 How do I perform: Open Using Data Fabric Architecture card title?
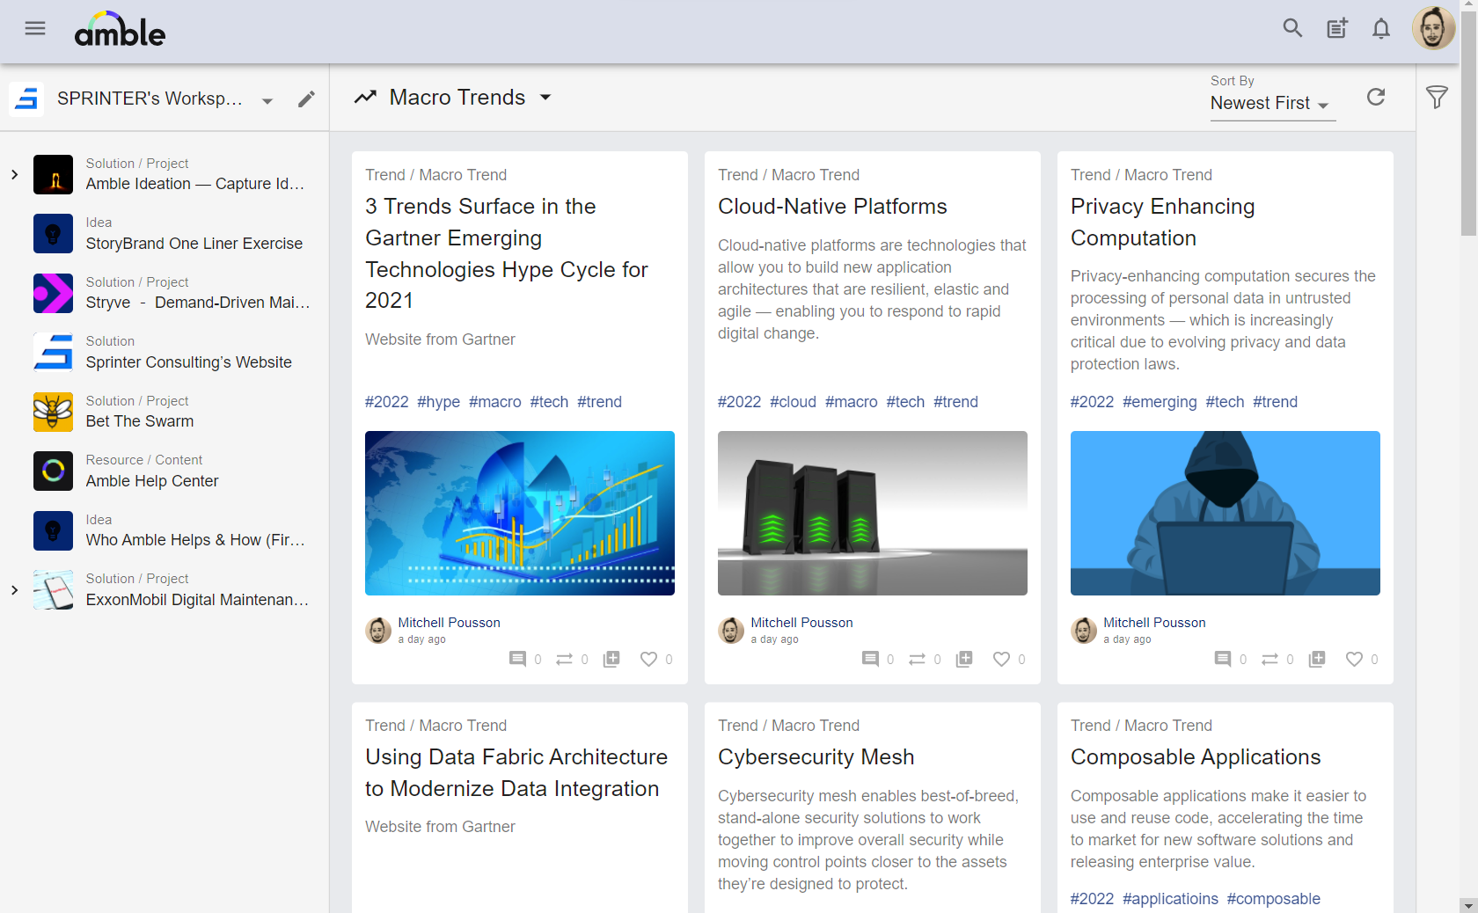coord(516,773)
